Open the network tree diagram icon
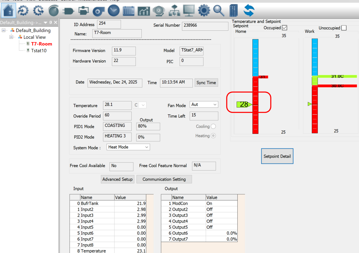Image resolution: width=359 pixels, height=253 pixels. 174,11
